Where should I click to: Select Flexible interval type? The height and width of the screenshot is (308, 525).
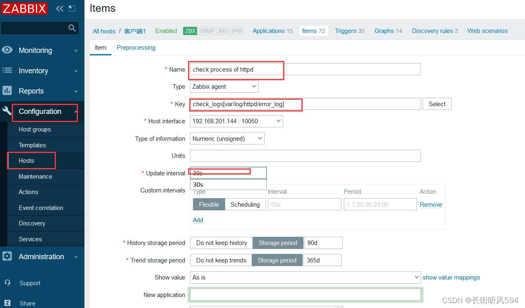coord(209,204)
